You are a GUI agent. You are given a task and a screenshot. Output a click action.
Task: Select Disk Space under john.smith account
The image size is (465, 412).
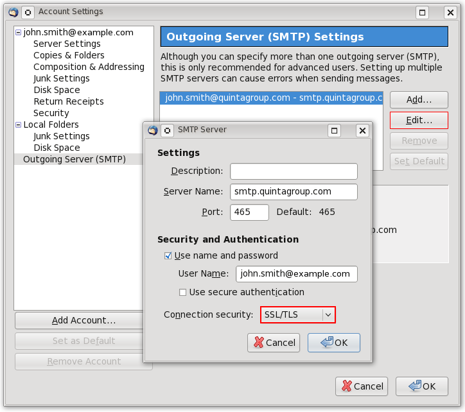pyautogui.click(x=57, y=90)
